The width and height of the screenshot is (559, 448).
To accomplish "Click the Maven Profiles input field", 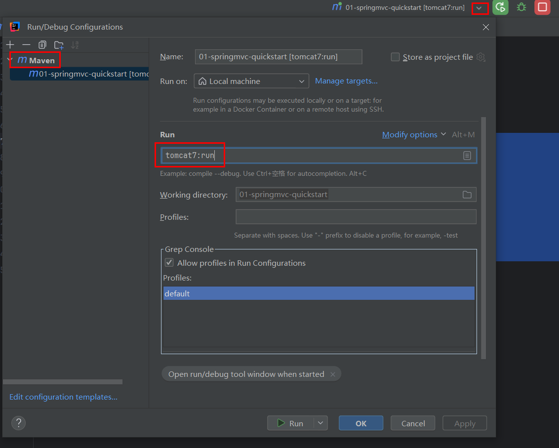I will 356,217.
